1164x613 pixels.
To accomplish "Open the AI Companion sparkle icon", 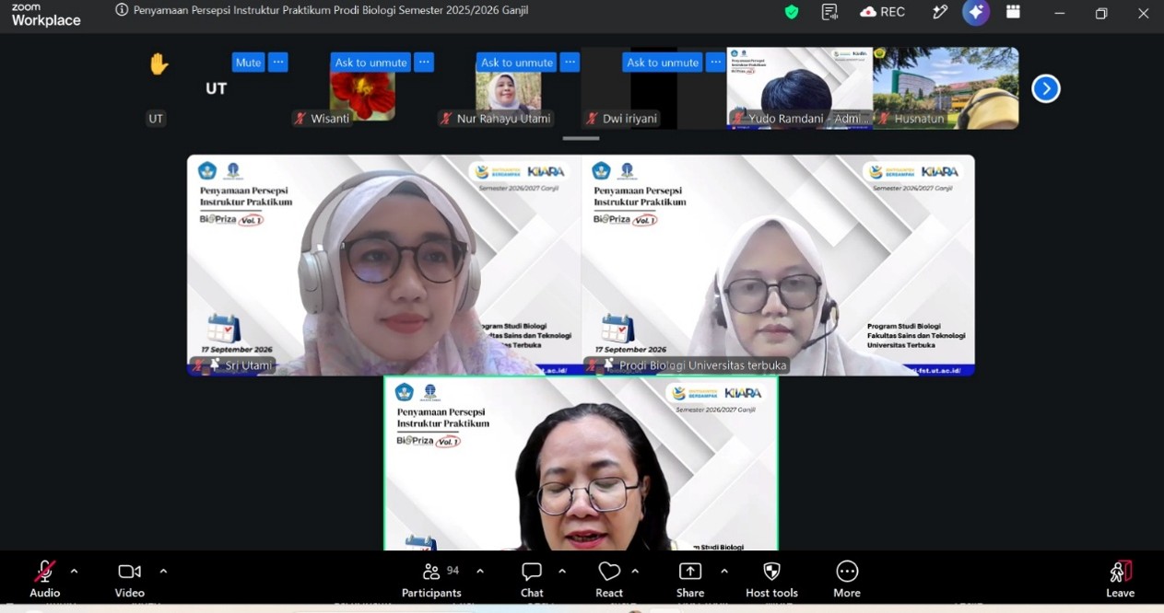I will tap(976, 12).
